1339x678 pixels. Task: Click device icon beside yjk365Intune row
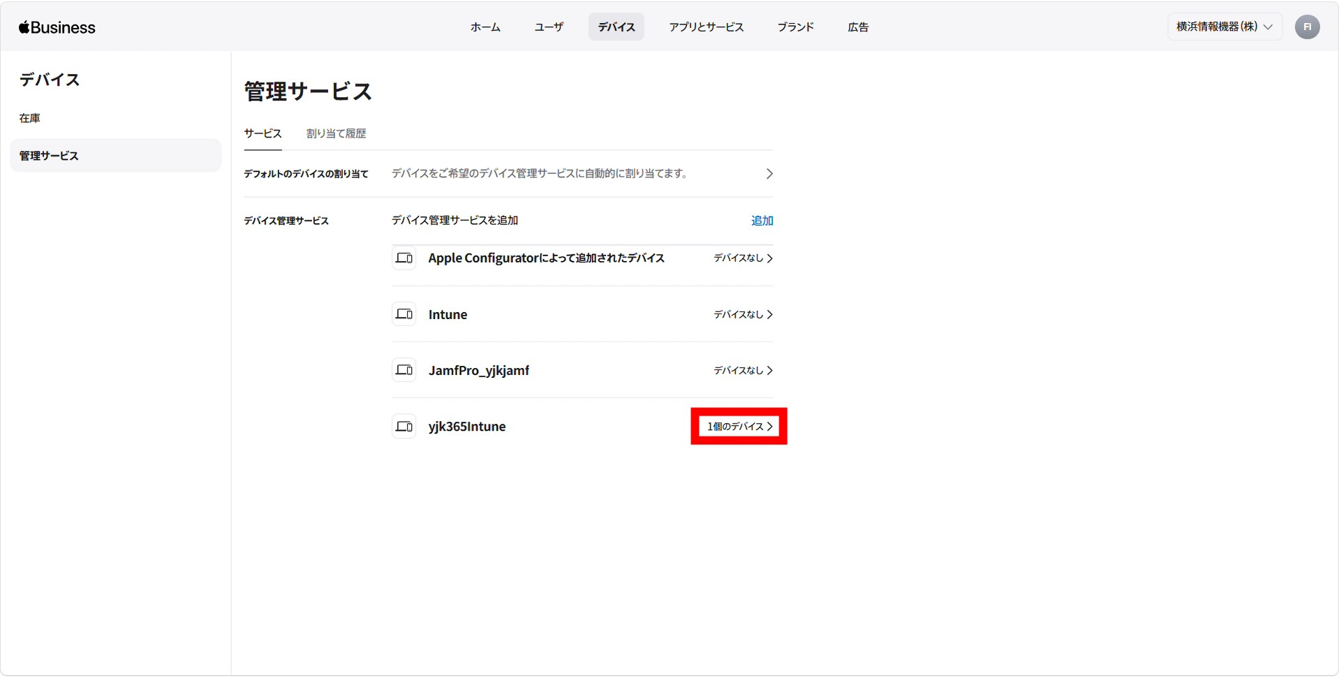pos(404,427)
